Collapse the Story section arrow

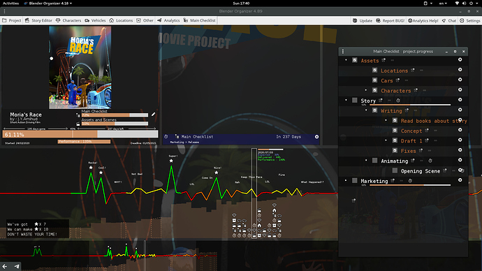(x=346, y=100)
